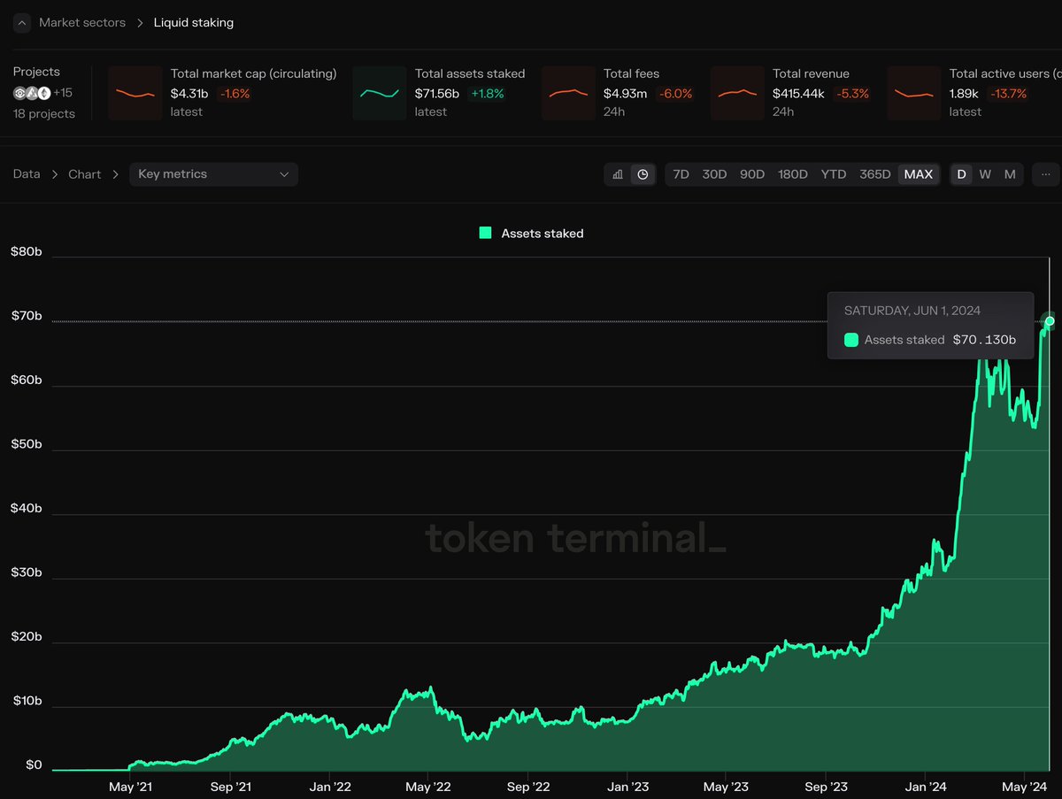Click the $71.56b assets staked value
Screen dimensions: 1062x799
[437, 94]
